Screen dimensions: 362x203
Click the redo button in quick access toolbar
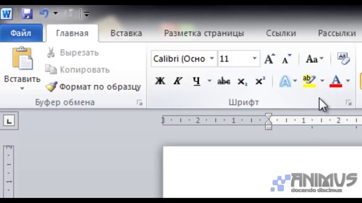69,14
